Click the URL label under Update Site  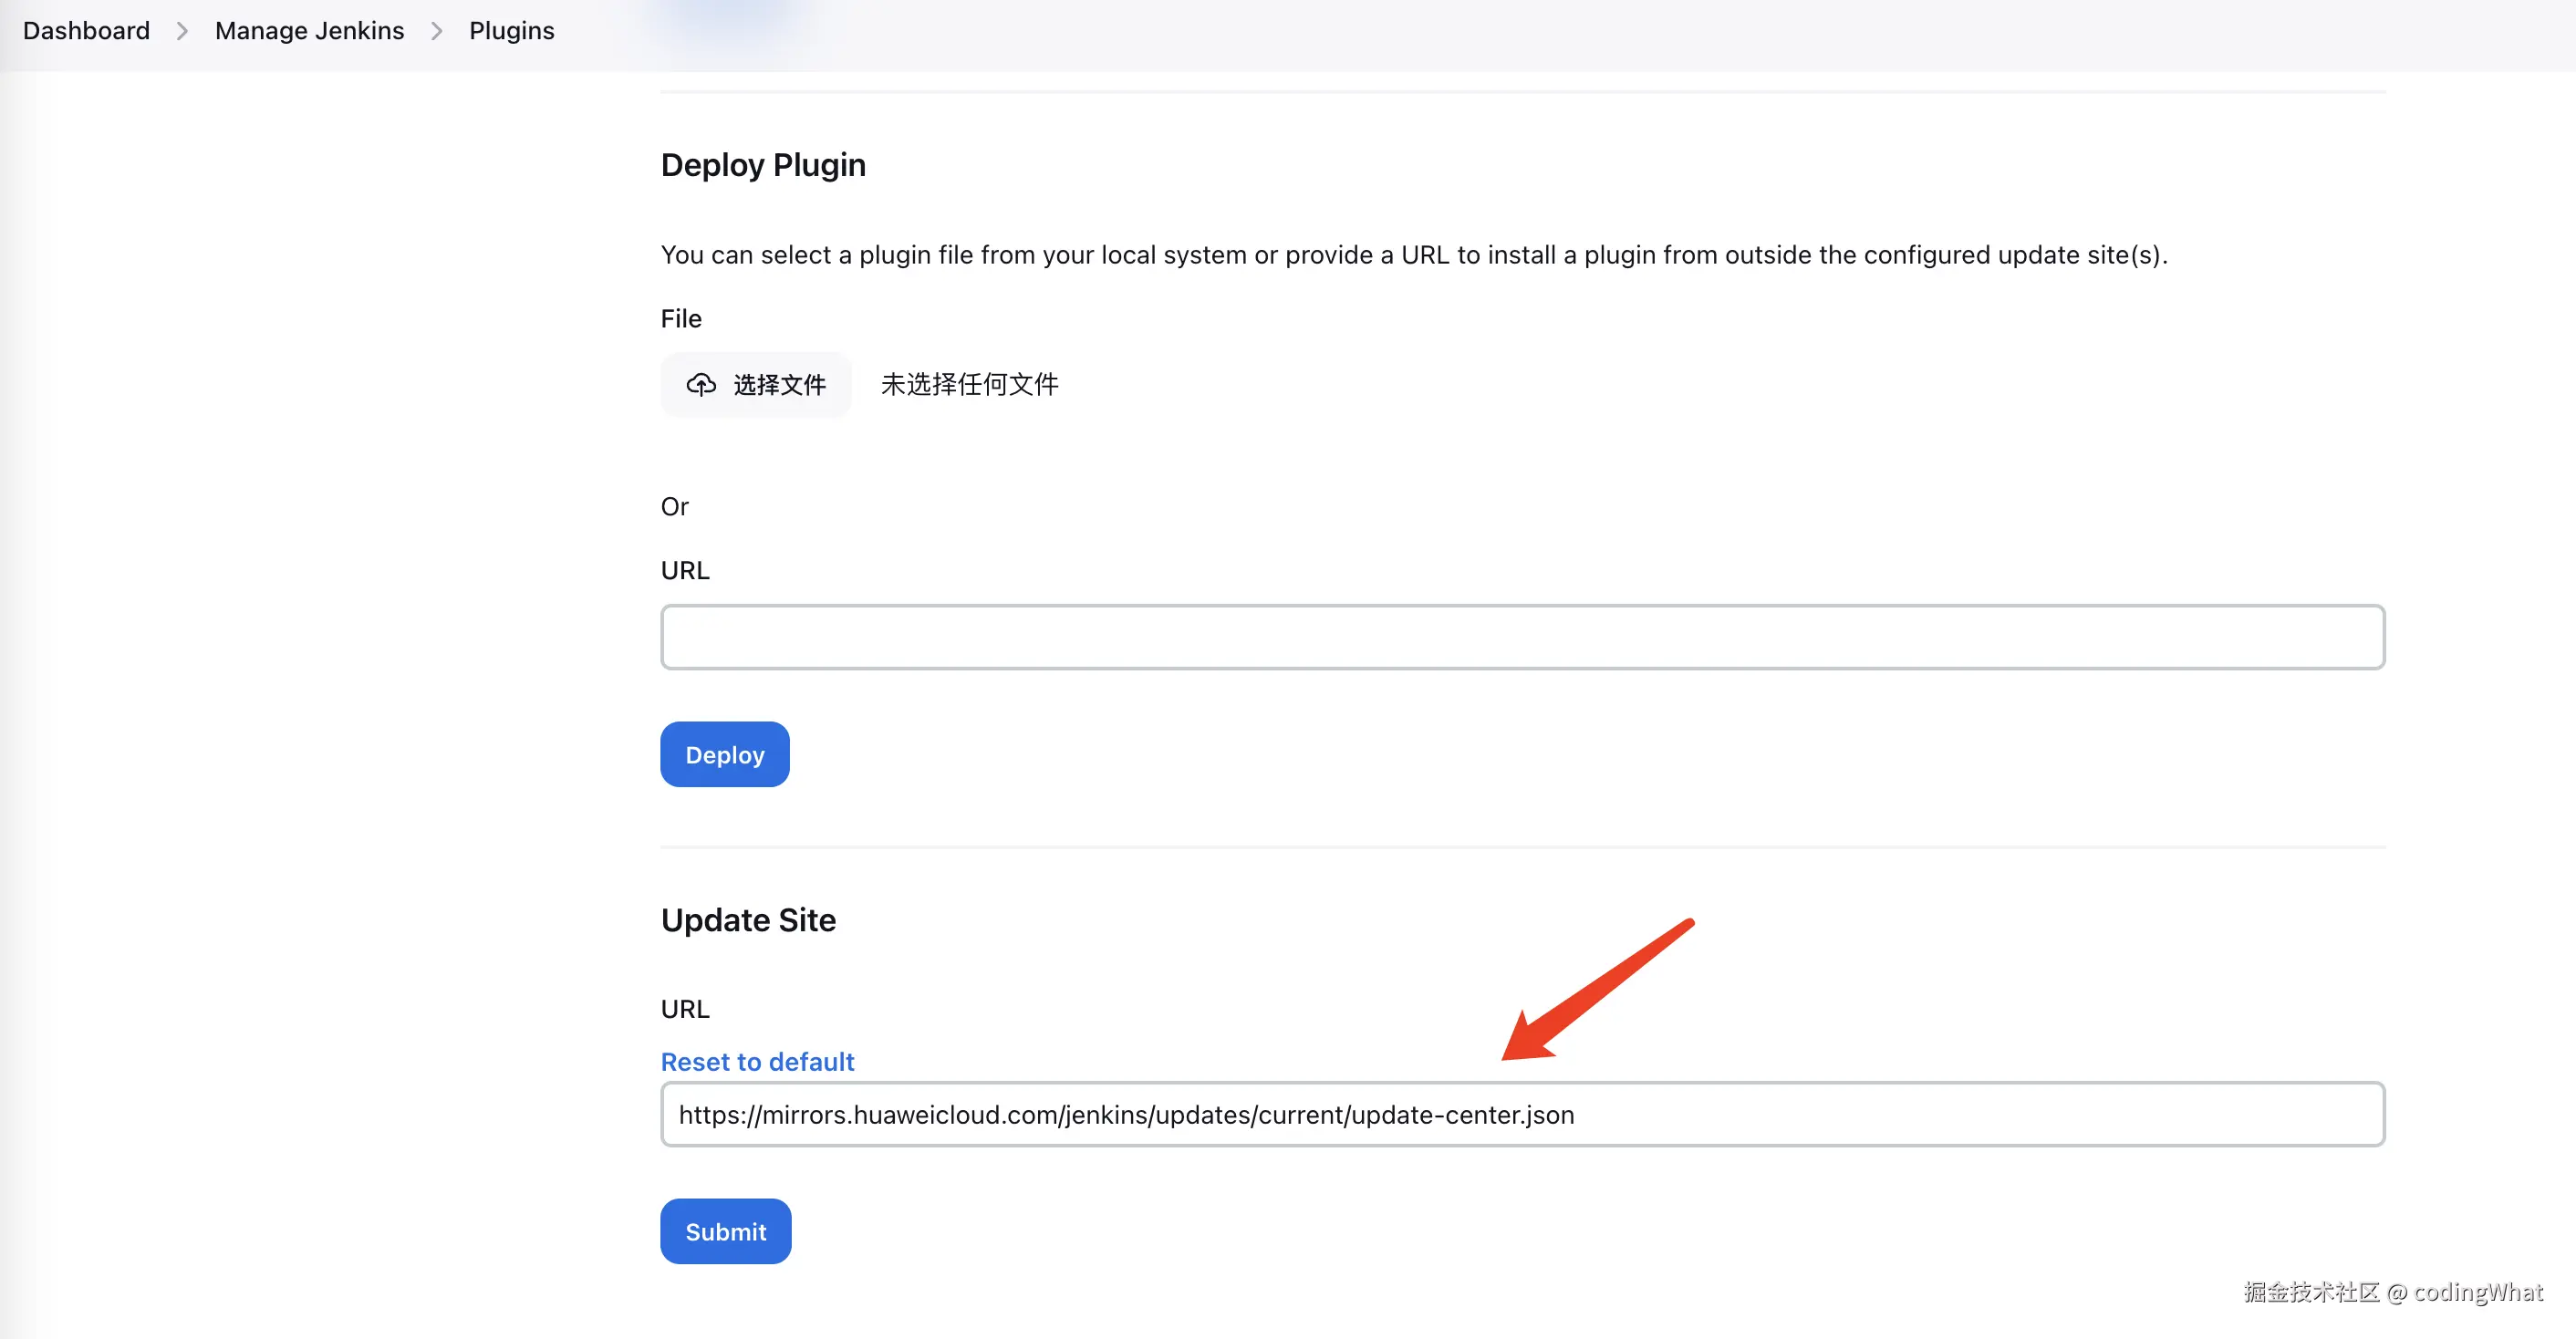(x=685, y=1009)
